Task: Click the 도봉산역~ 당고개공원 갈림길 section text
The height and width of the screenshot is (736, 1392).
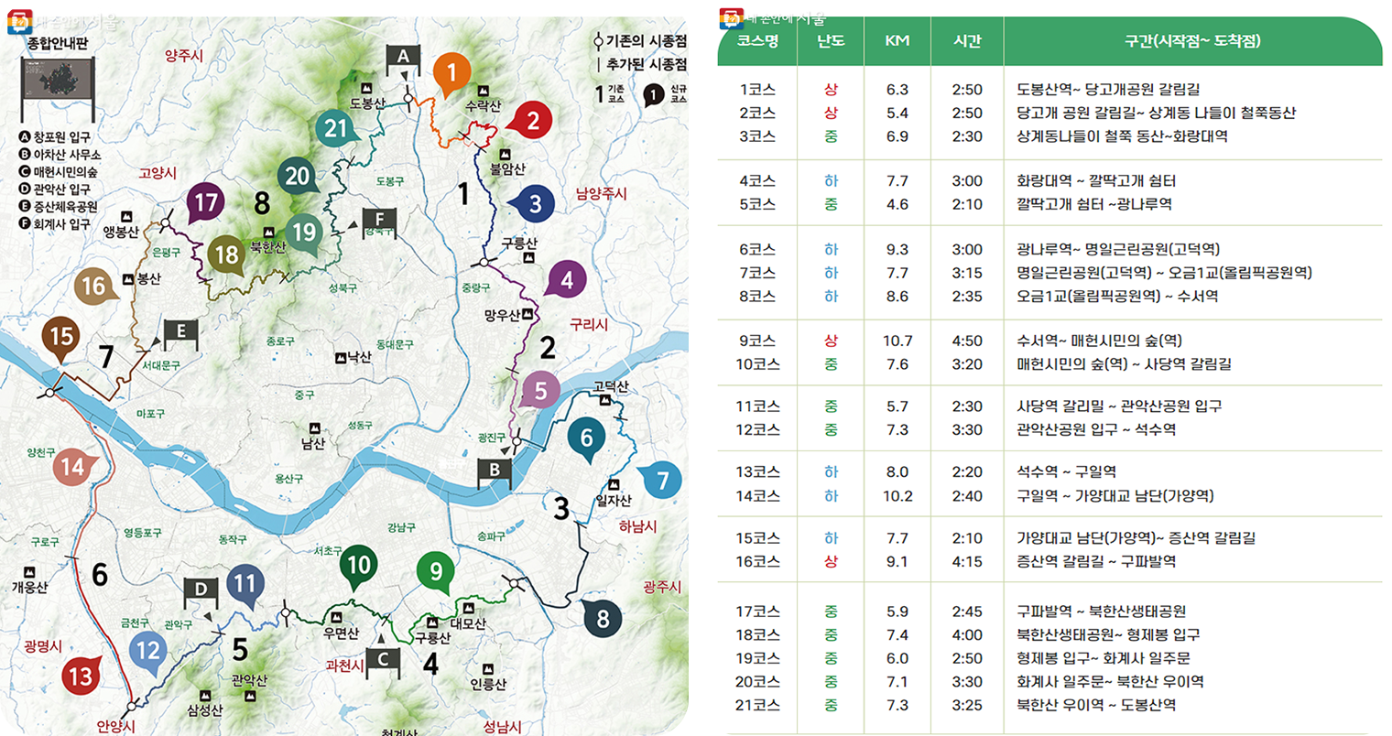Action: pos(1108,90)
